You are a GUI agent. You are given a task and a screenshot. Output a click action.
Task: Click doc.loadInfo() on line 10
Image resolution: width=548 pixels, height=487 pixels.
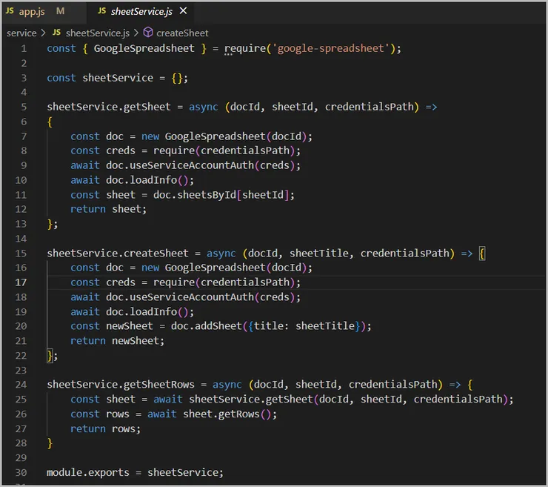coord(147,180)
